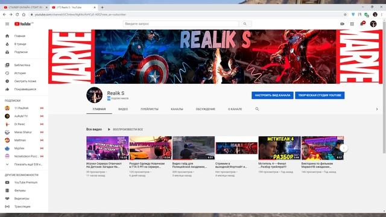This screenshot has width=386, height=217.
Task: Click the channel search magnifier icon
Action: click(257, 109)
